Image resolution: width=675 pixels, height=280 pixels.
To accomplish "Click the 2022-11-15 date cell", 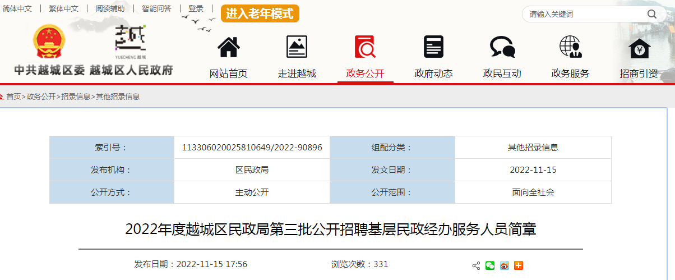I will tap(533, 170).
